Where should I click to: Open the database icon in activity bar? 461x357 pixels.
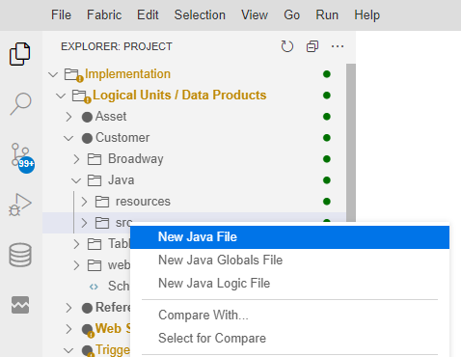[x=20, y=255]
